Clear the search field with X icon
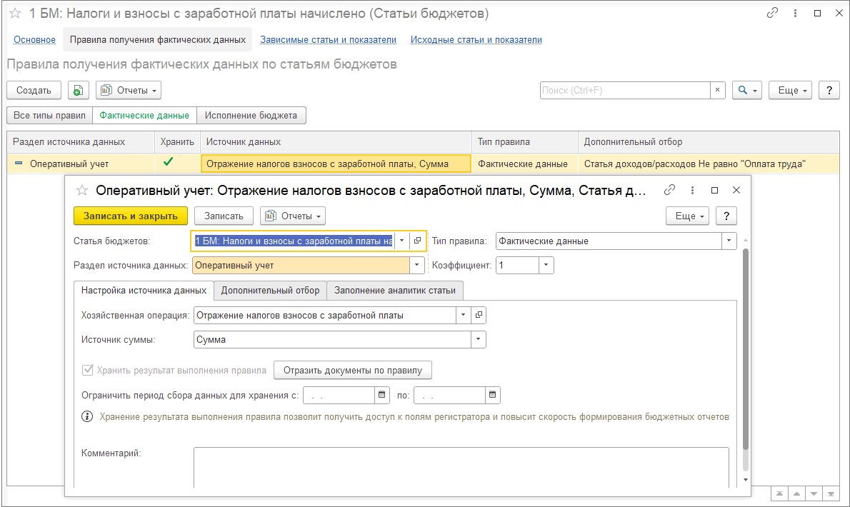This screenshot has width=850, height=507. (717, 91)
